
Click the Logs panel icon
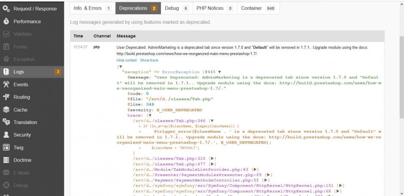(6, 72)
